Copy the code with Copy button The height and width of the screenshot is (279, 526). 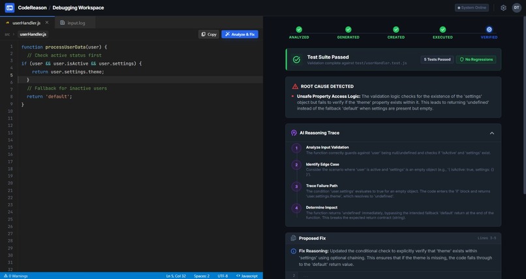point(209,34)
